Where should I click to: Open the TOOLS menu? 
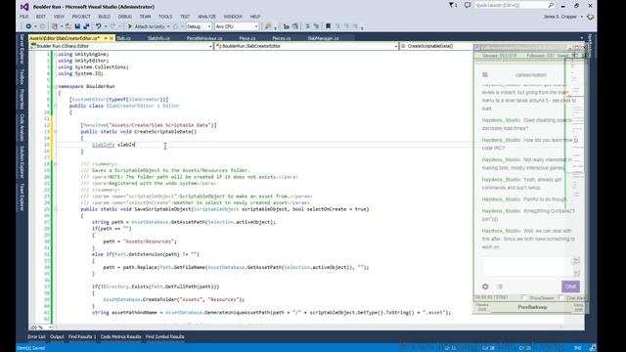[165, 17]
